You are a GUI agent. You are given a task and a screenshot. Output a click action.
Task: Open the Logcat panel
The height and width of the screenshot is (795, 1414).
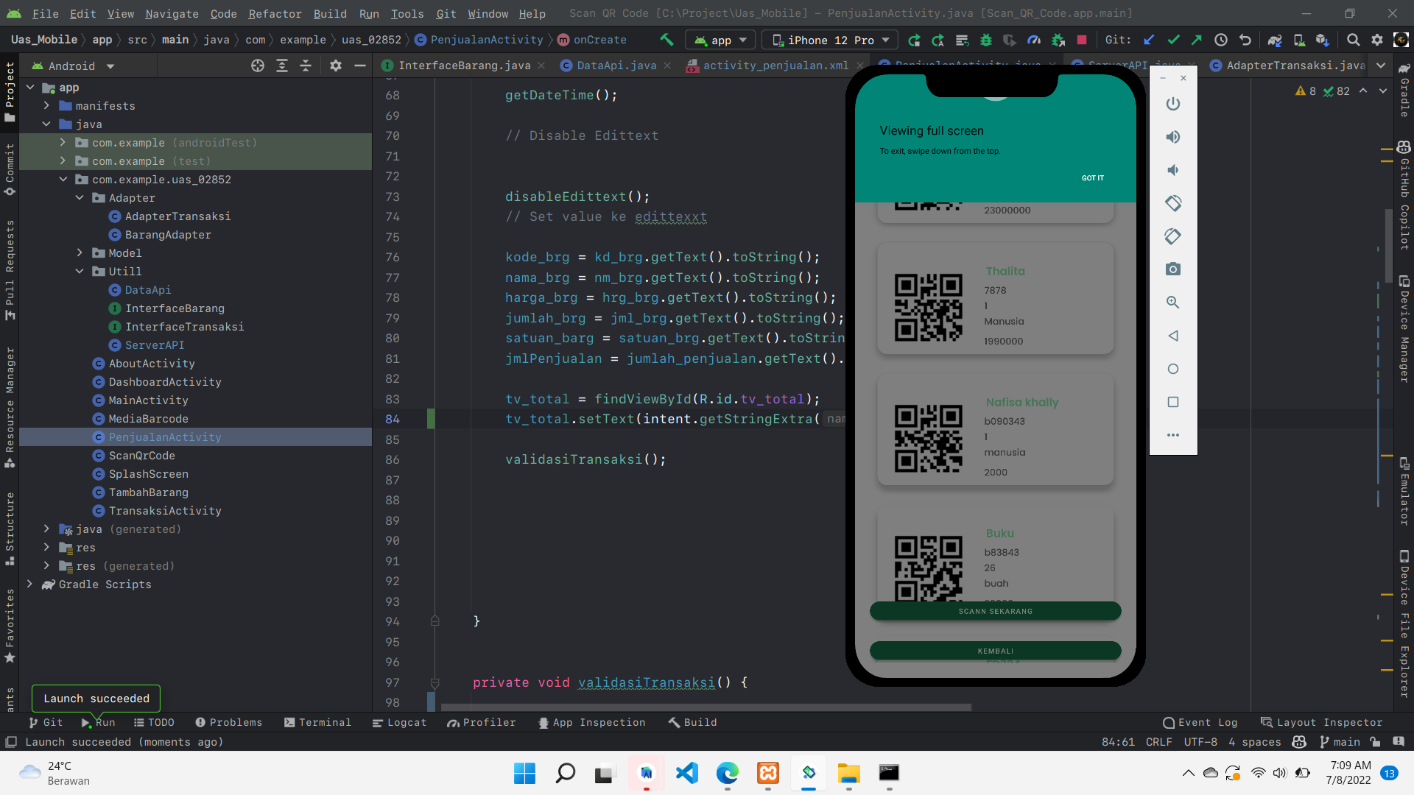[x=399, y=722]
